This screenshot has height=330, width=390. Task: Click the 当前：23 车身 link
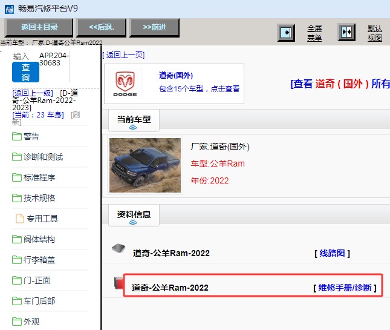[x=38, y=115]
